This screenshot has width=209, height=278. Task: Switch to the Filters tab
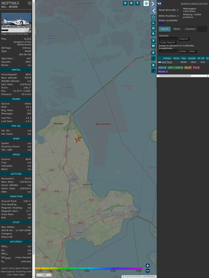pyautogui.click(x=177, y=29)
